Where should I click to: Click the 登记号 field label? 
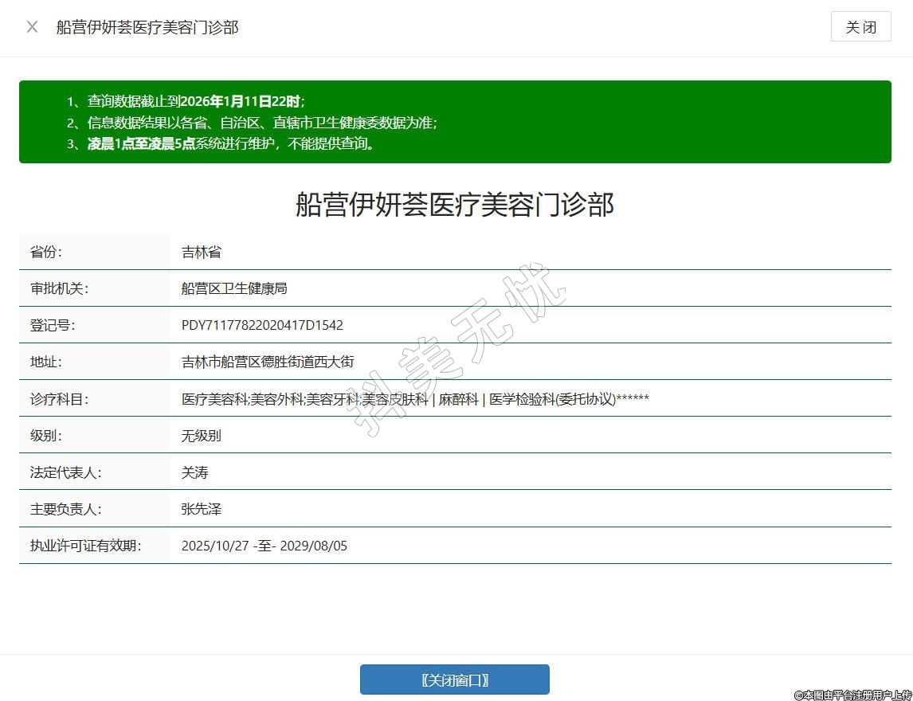53,325
